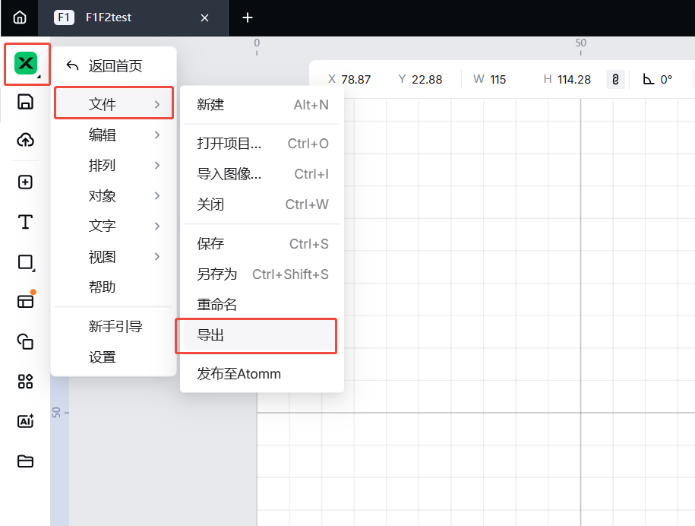Expand the 编辑 submenu
Screen dimensions: 695x526
(x=114, y=135)
